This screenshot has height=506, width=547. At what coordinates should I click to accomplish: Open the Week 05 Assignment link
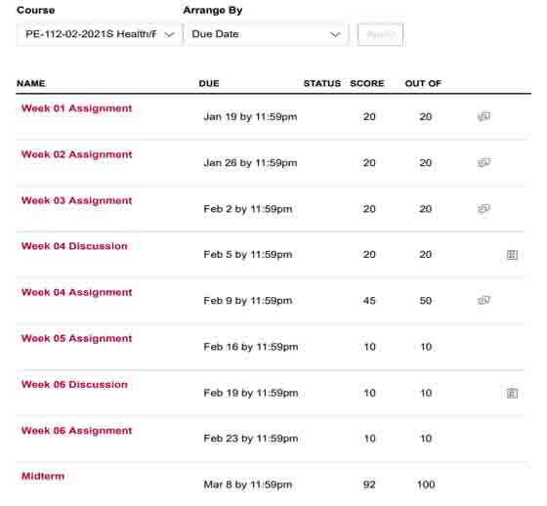[x=77, y=338]
